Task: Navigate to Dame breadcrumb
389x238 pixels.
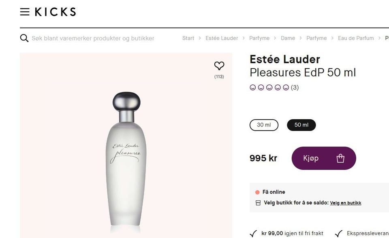Action: point(288,38)
